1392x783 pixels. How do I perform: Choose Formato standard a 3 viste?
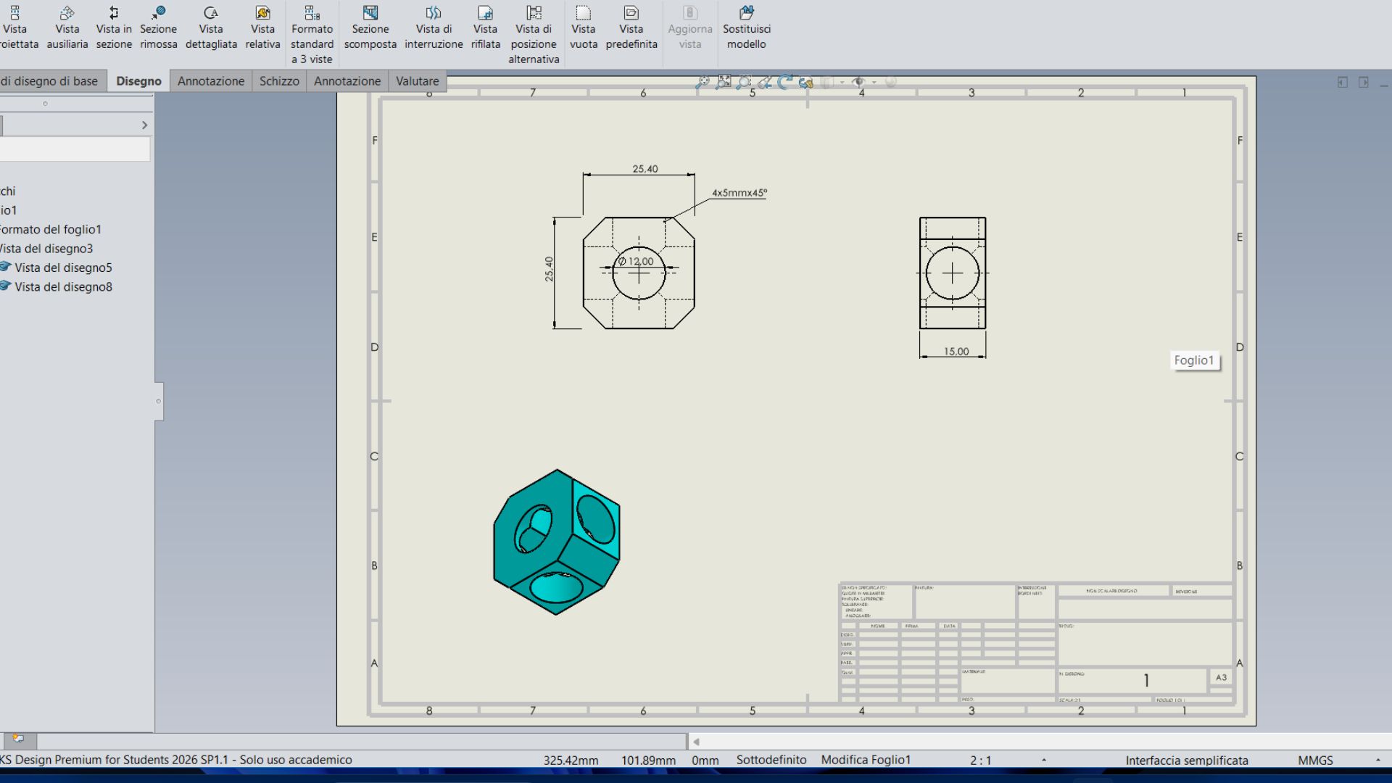pos(312,35)
